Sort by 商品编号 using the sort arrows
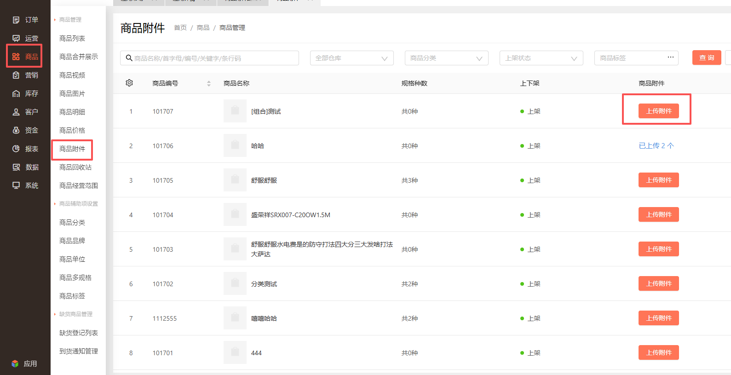Viewport: 731px width, 375px height. tap(209, 83)
